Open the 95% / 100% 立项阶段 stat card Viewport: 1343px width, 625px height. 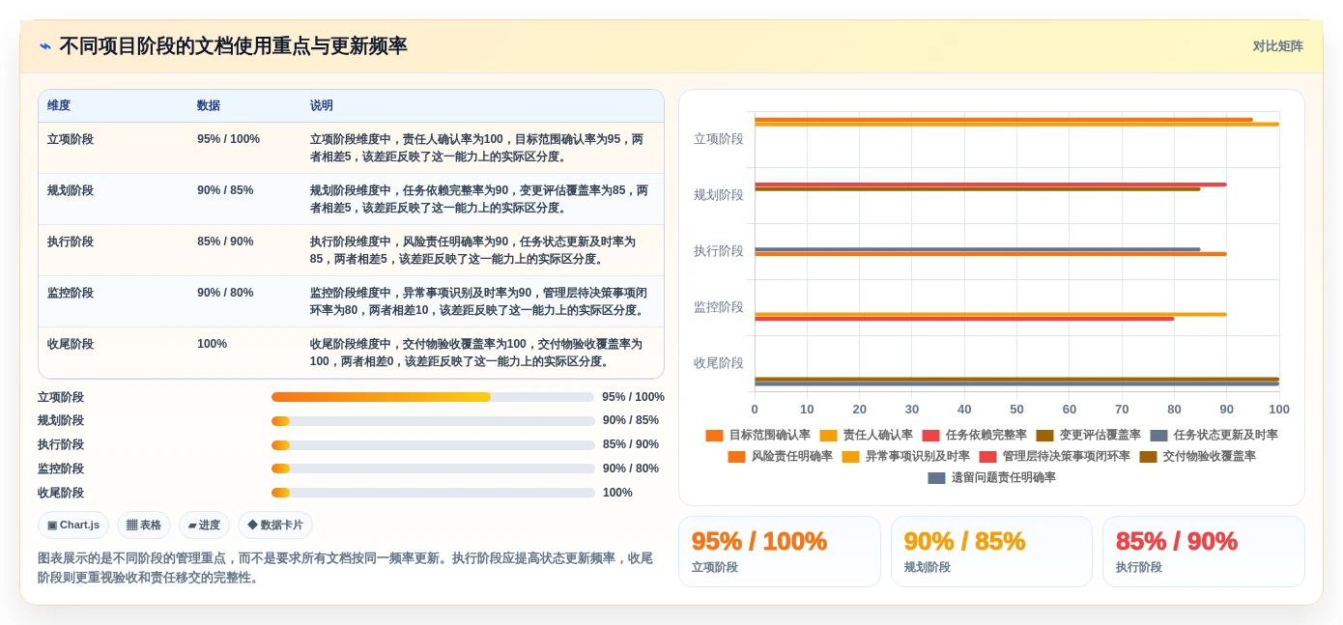(x=780, y=552)
